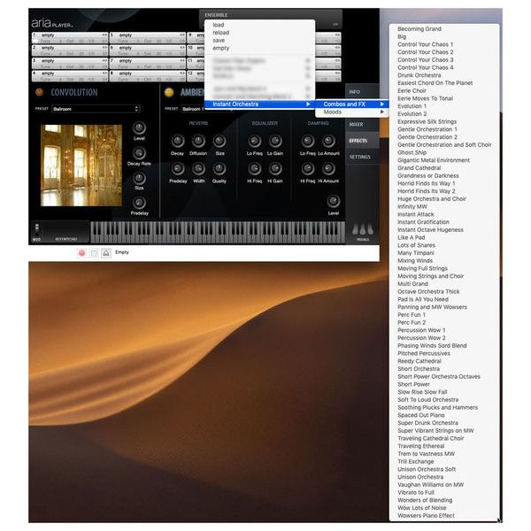
Task: Switch to the Settings tab
Action: (x=360, y=157)
